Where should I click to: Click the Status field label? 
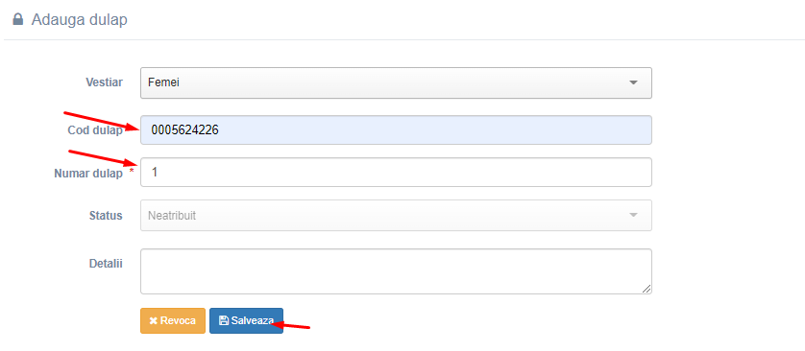106,215
